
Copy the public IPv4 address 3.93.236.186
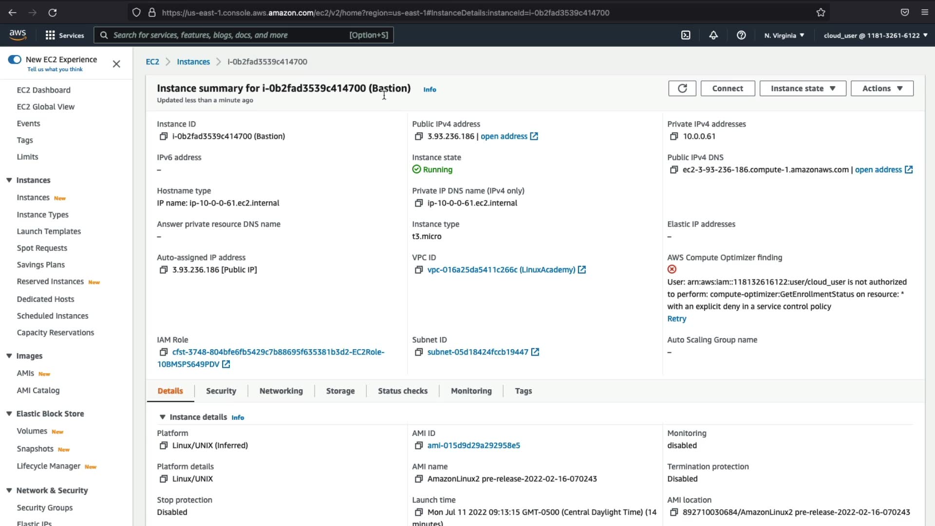click(418, 136)
